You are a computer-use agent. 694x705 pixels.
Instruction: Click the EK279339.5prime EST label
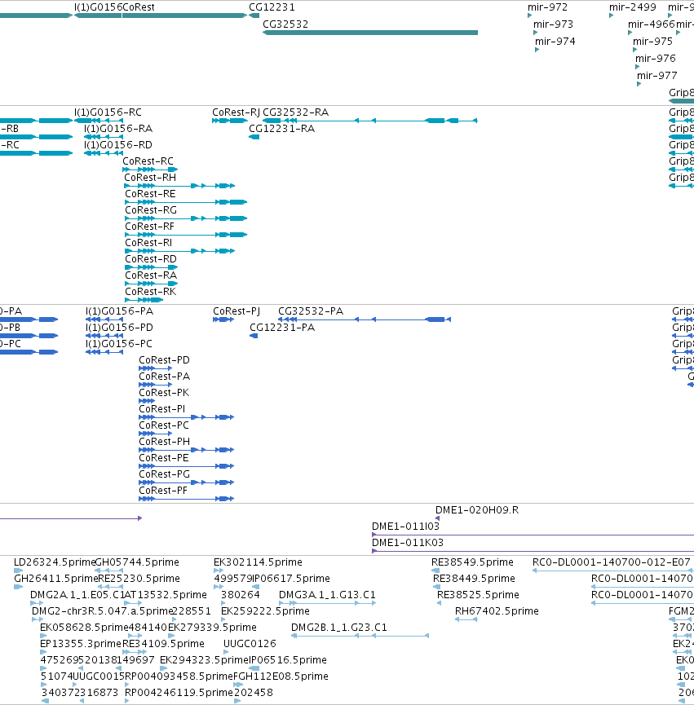click(x=212, y=628)
